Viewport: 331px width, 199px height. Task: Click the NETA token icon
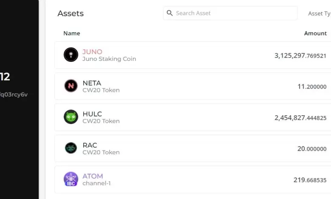71,86
